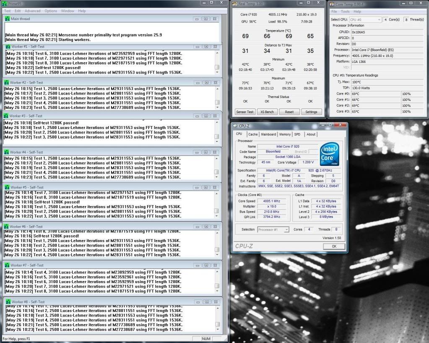Image resolution: width=429 pixels, height=343 pixels.
Task: Click the Worker #6 Self-Test window icon
Action: pos(6,227)
